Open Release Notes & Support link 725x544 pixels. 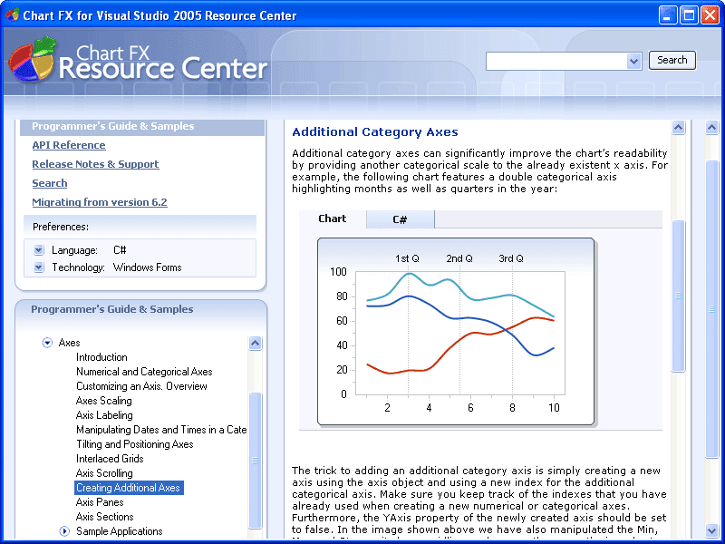coord(96,164)
